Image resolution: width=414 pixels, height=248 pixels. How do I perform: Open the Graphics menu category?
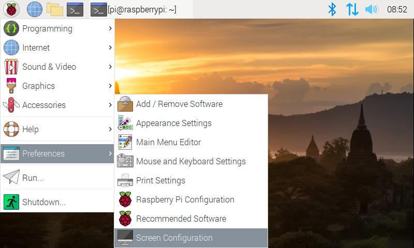[38, 86]
